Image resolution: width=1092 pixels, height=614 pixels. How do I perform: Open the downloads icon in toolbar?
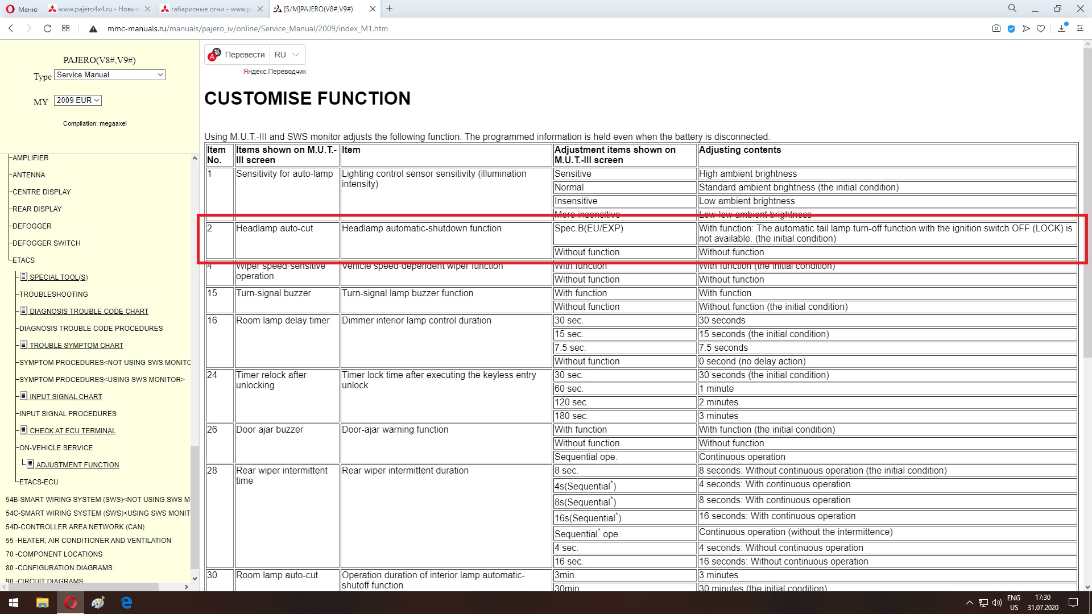click(x=1061, y=28)
